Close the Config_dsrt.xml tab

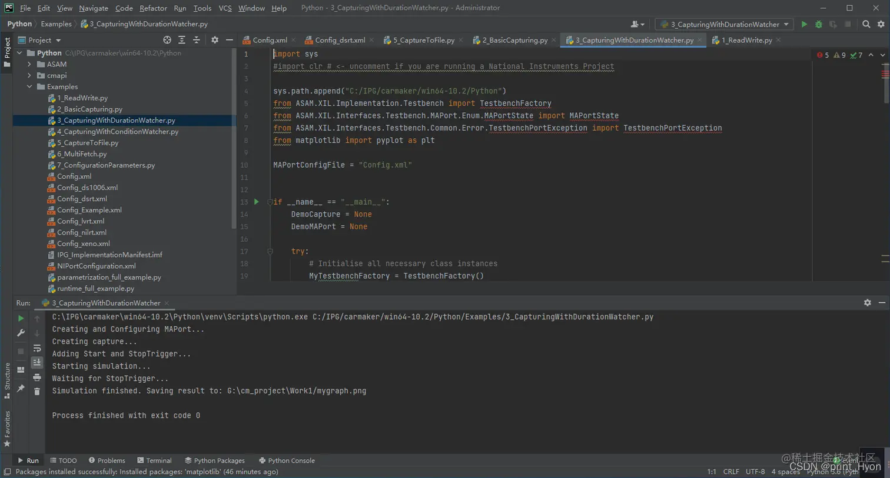pyautogui.click(x=371, y=40)
